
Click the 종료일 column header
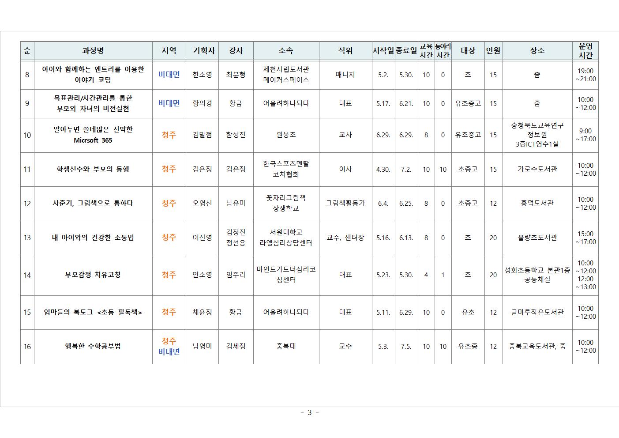click(406, 51)
